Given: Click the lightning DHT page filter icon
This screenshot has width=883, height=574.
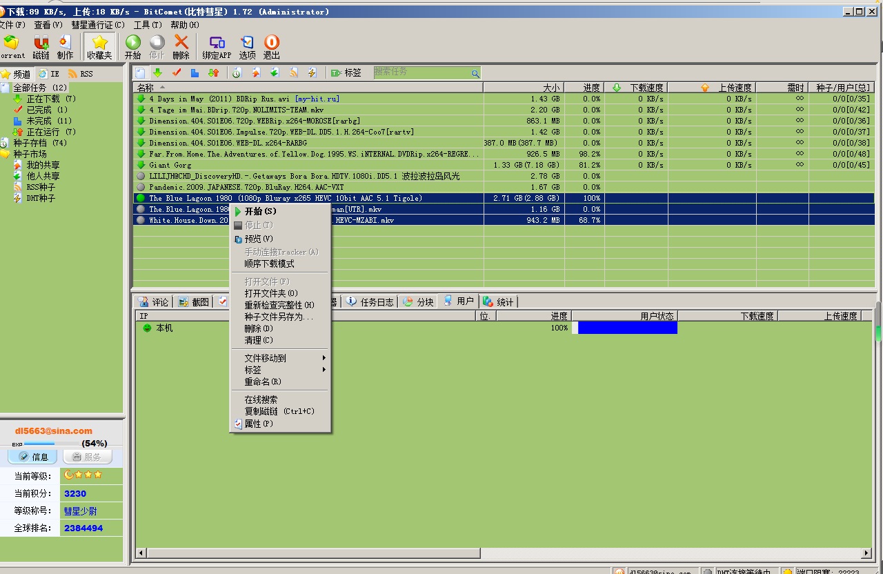Looking at the screenshot, I should coord(312,72).
